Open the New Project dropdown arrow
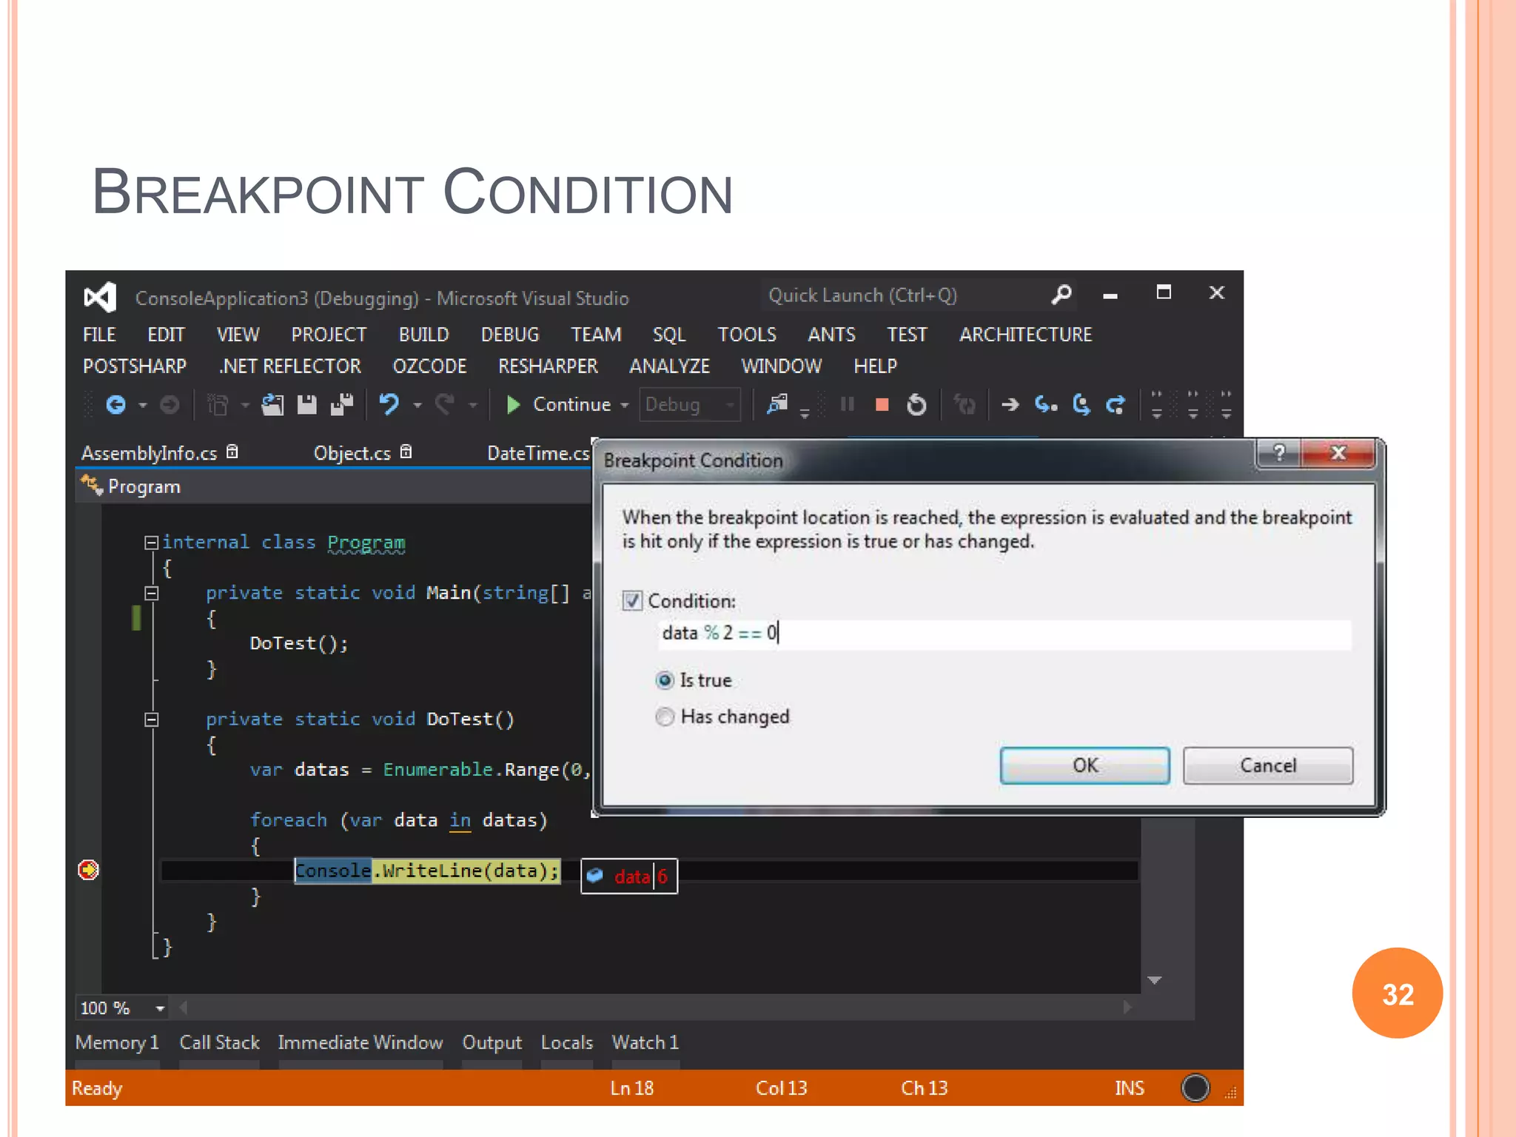 (245, 406)
